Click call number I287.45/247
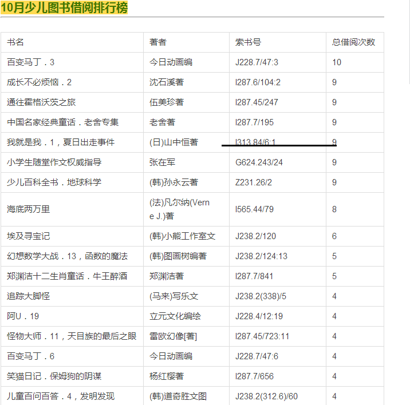Screen dimensions: 410x405 (x=257, y=102)
